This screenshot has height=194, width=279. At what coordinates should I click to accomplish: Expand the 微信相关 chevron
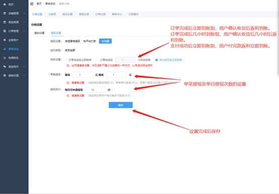(24, 66)
